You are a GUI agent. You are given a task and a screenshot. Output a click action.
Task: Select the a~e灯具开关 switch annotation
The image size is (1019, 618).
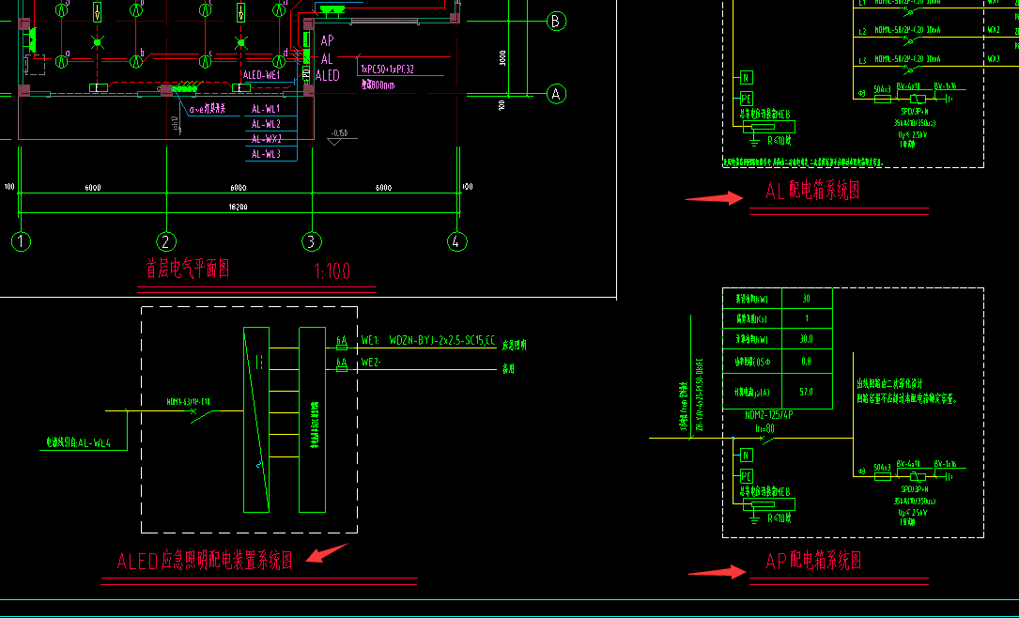(208, 109)
